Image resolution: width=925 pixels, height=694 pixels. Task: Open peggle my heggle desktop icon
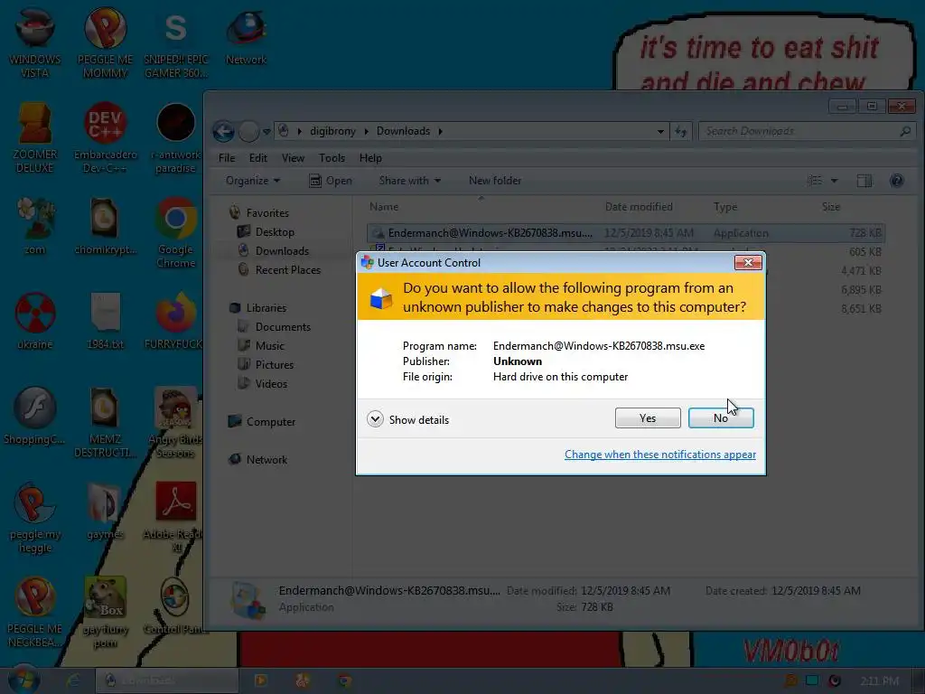(x=35, y=517)
